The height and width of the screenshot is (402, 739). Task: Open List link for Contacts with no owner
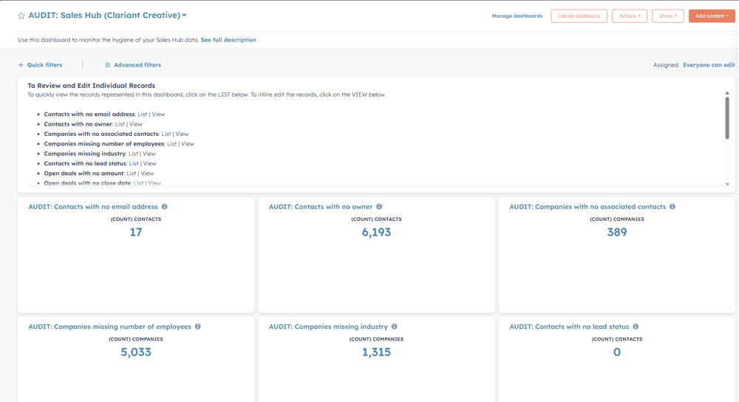coord(120,124)
